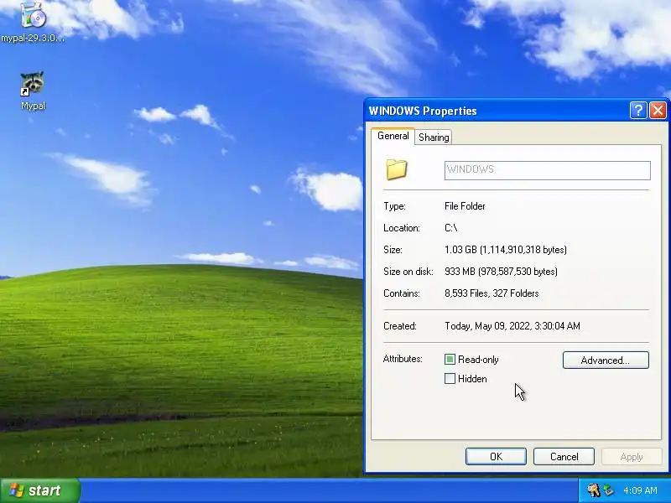Screen dimensions: 671x503
Task: Switch to the Sharing tab
Action: pyautogui.click(x=434, y=137)
